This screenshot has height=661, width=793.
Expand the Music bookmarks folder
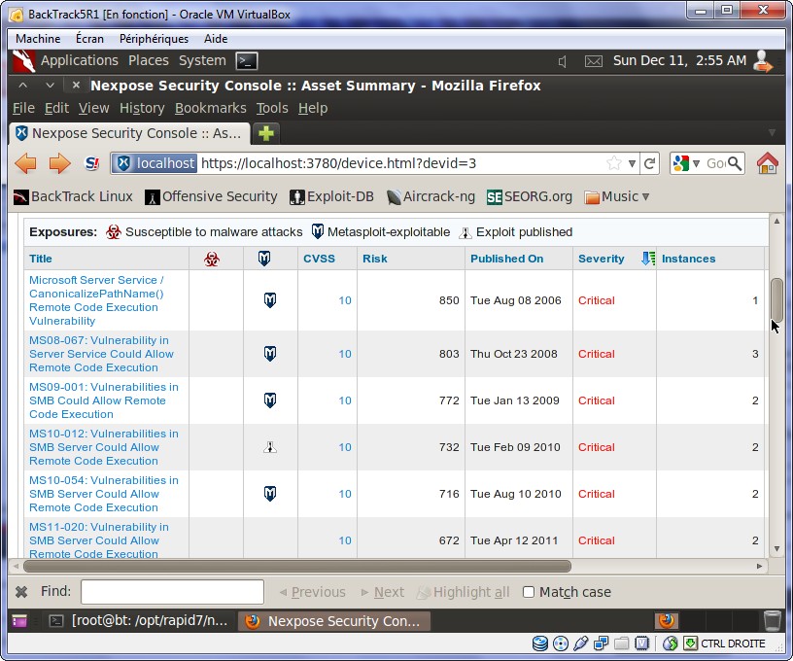click(617, 196)
